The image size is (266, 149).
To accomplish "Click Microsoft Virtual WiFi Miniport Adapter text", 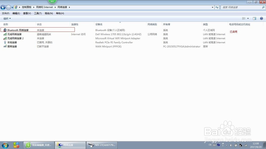I will [x=118, y=38].
